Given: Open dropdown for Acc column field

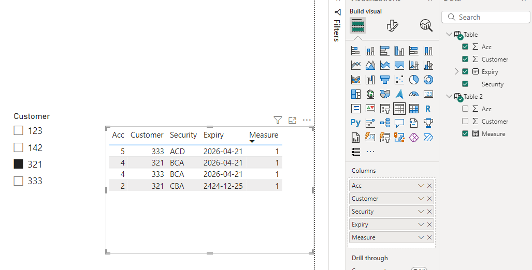Looking at the screenshot, I should [421, 186].
